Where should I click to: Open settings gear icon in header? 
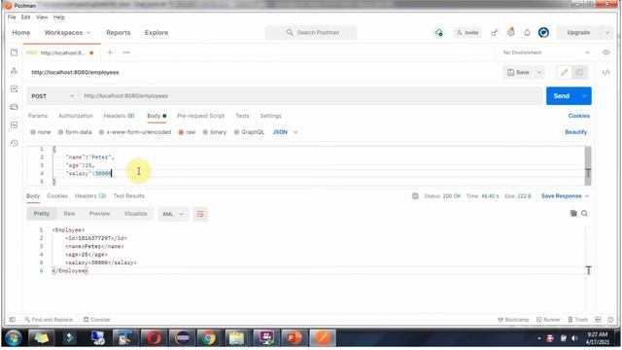[511, 32]
